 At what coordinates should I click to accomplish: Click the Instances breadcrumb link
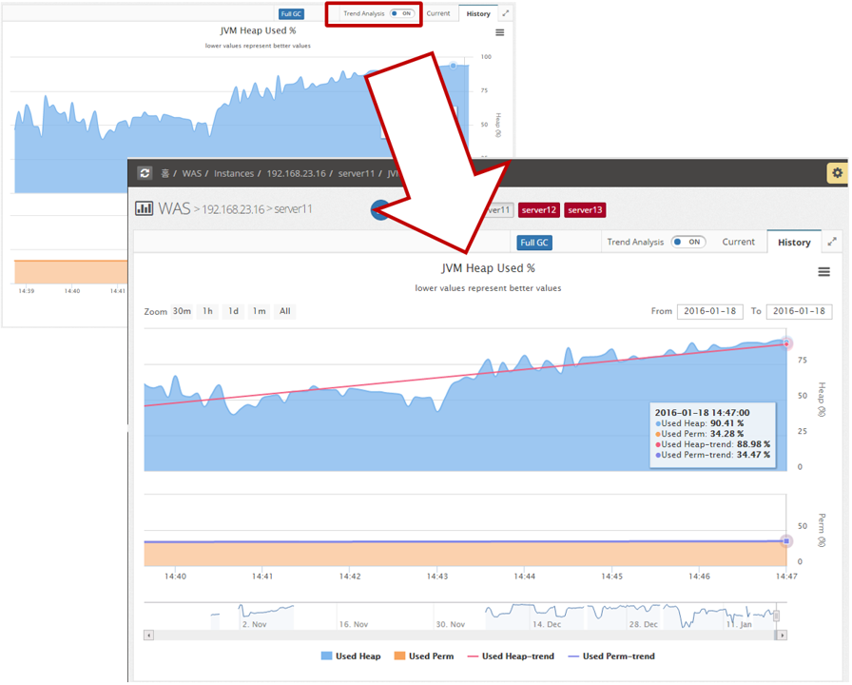coord(234,174)
